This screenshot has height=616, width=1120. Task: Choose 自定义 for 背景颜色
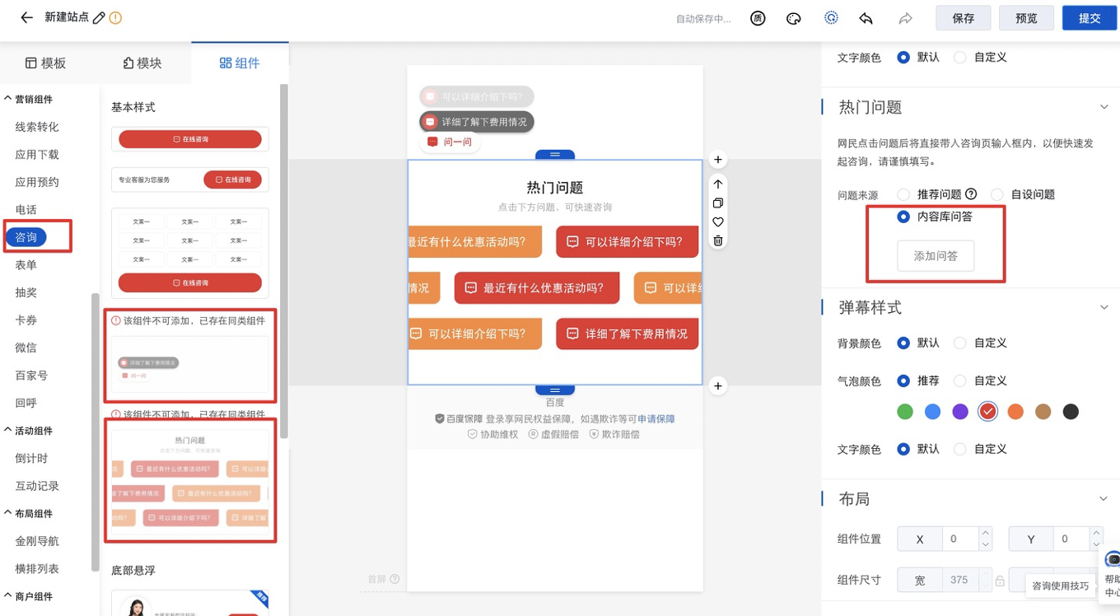pyautogui.click(x=959, y=343)
